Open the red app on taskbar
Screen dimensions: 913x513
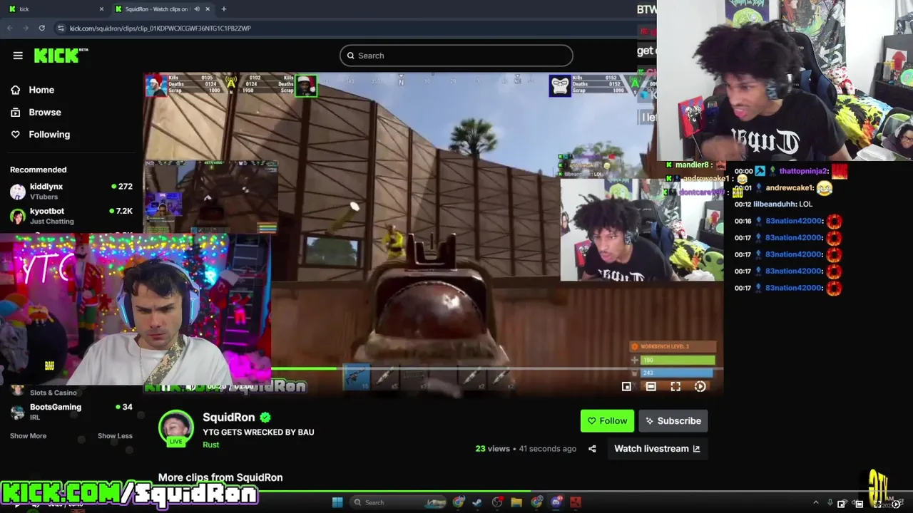(575, 502)
